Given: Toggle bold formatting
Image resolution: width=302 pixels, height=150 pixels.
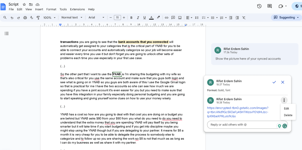Looking at the screenshot, I should pos(131,18).
